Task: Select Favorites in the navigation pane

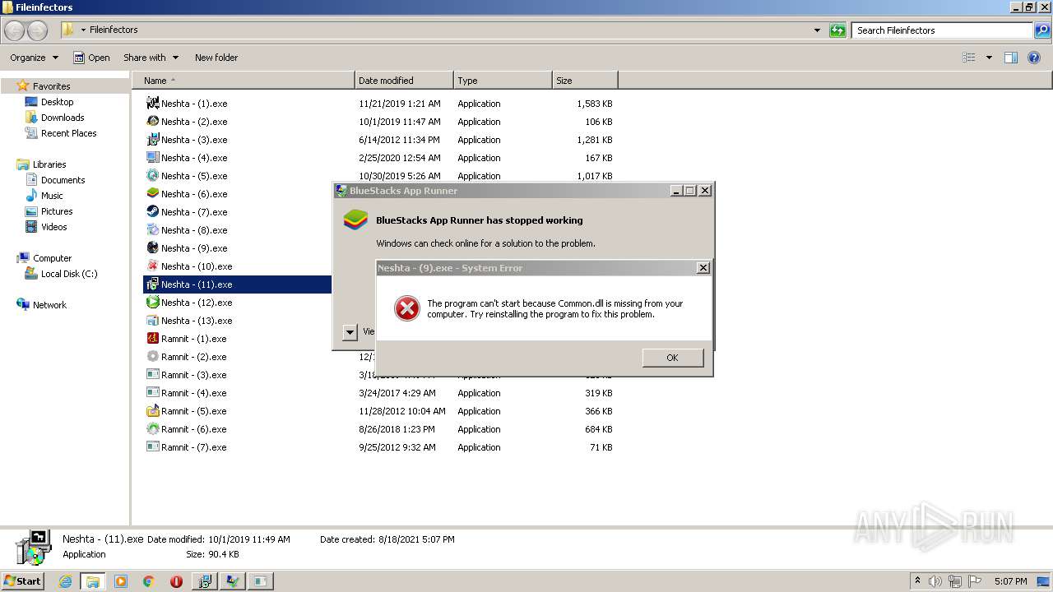Action: [51, 86]
